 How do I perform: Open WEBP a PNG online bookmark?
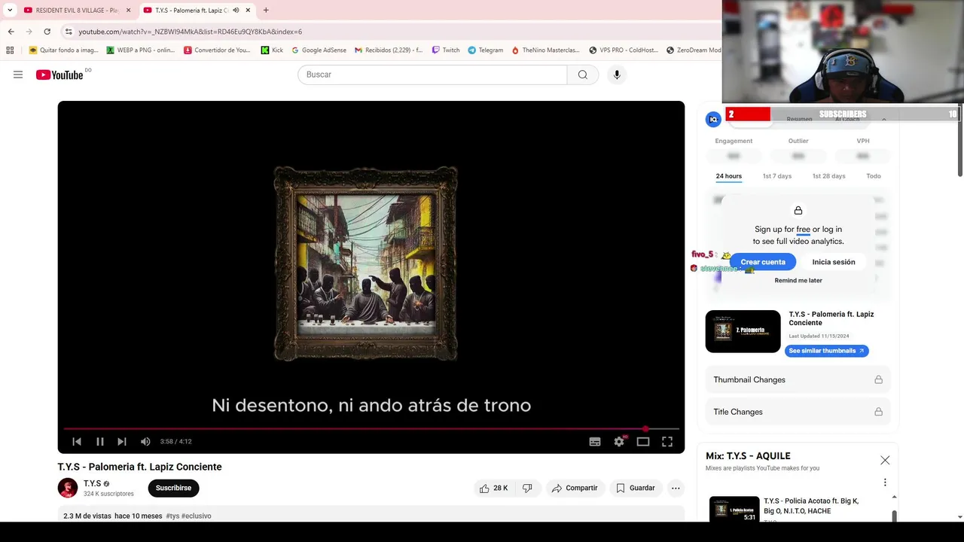pos(140,50)
